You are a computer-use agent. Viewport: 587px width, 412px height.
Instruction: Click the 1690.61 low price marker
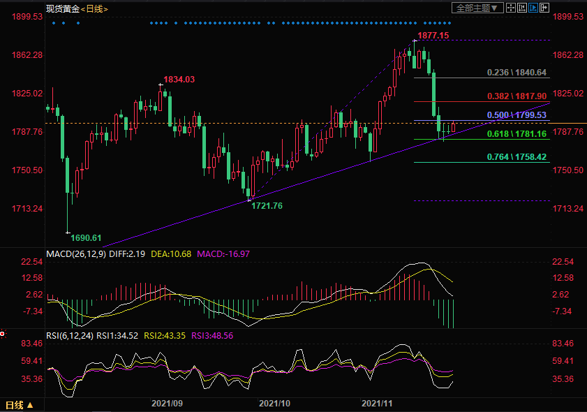click(x=86, y=238)
